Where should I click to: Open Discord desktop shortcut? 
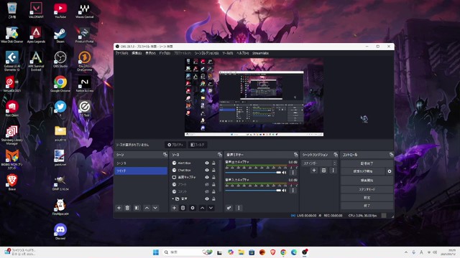coord(60,231)
